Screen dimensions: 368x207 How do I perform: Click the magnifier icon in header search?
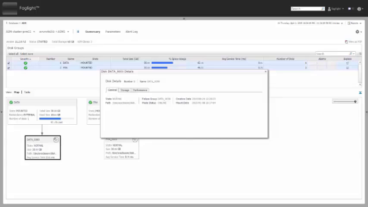click(323, 9)
